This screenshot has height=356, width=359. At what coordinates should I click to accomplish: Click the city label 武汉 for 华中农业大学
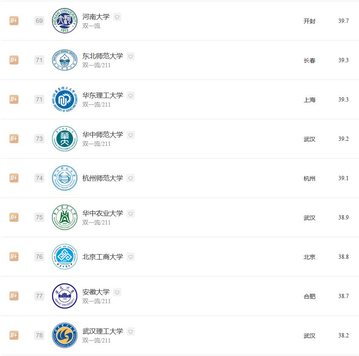(x=310, y=217)
